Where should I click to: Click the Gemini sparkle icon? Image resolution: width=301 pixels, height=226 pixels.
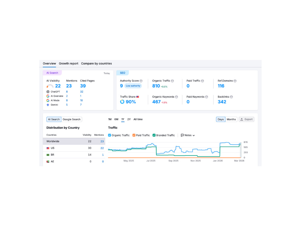48,105
